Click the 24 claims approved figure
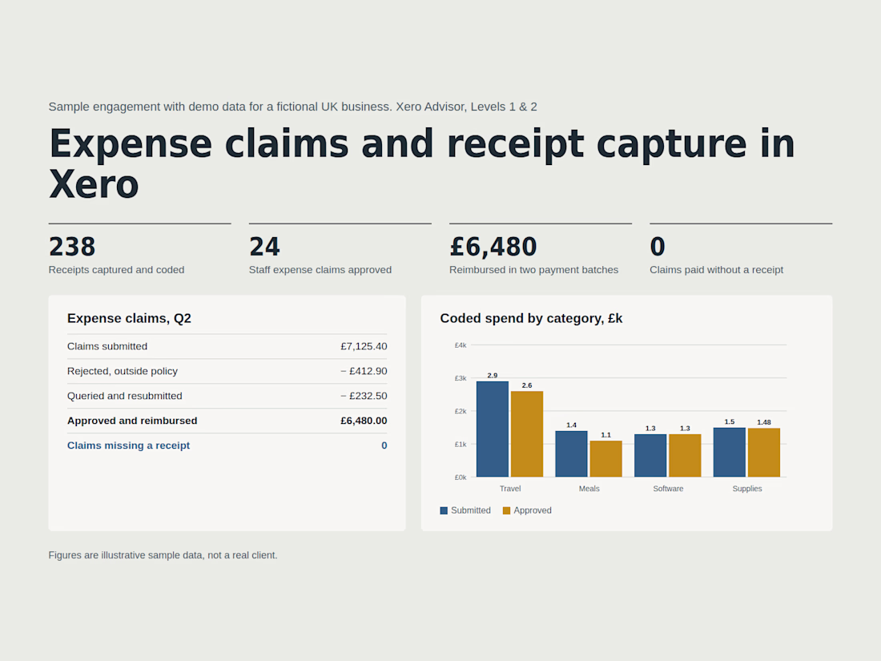The image size is (881, 661). pos(264,247)
